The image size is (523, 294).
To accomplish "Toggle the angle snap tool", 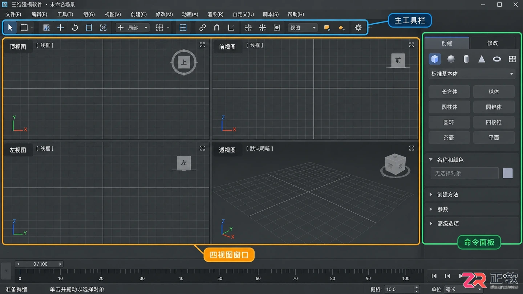I will [231, 28].
